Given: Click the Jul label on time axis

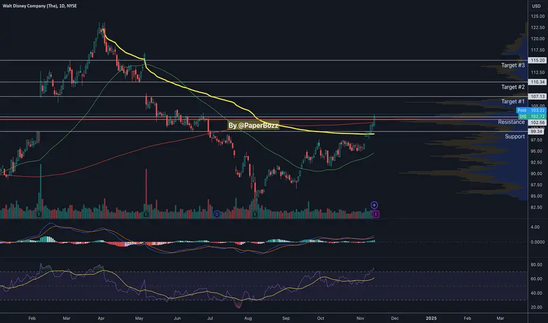Looking at the screenshot, I should [210, 318].
